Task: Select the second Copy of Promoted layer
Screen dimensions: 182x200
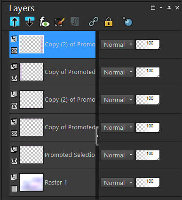Action: tap(70, 127)
